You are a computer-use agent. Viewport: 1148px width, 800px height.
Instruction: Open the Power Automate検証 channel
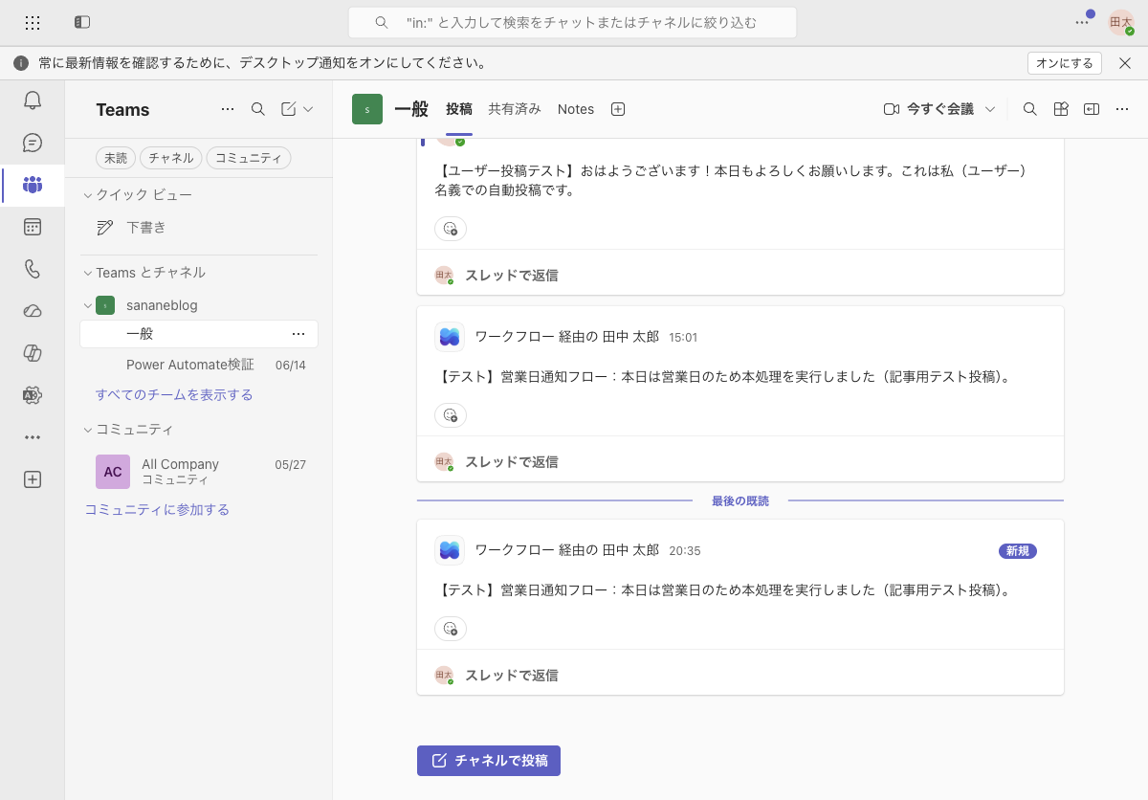[199, 365]
